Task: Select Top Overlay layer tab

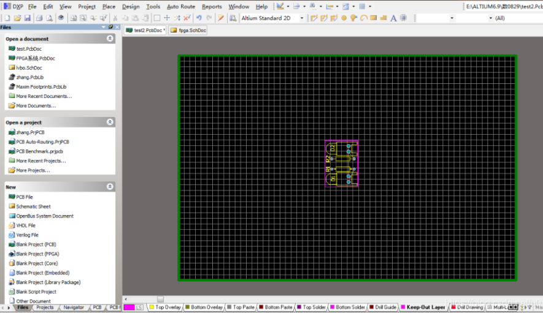Action: click(x=165, y=307)
